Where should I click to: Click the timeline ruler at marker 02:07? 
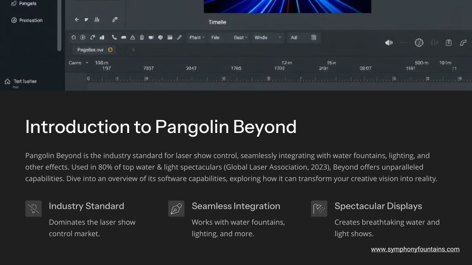[x=366, y=68]
